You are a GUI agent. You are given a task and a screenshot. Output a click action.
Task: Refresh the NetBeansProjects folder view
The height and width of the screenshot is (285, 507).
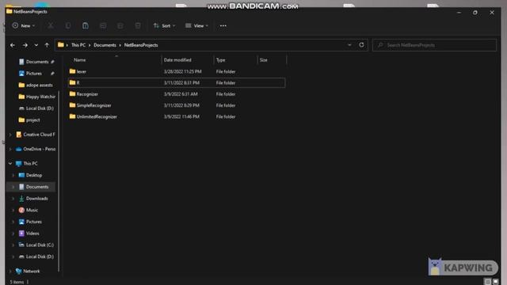[x=361, y=45]
